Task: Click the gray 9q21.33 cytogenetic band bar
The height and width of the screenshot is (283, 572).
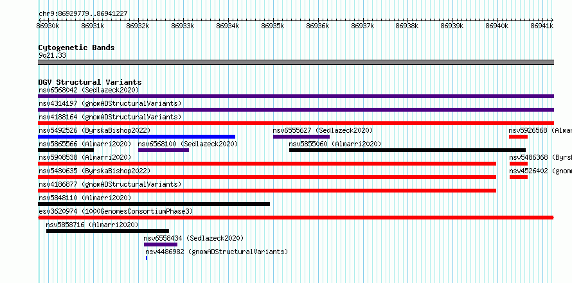Action: point(296,62)
